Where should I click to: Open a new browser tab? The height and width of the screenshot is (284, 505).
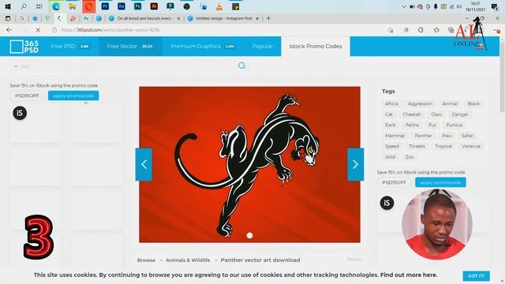click(268, 18)
